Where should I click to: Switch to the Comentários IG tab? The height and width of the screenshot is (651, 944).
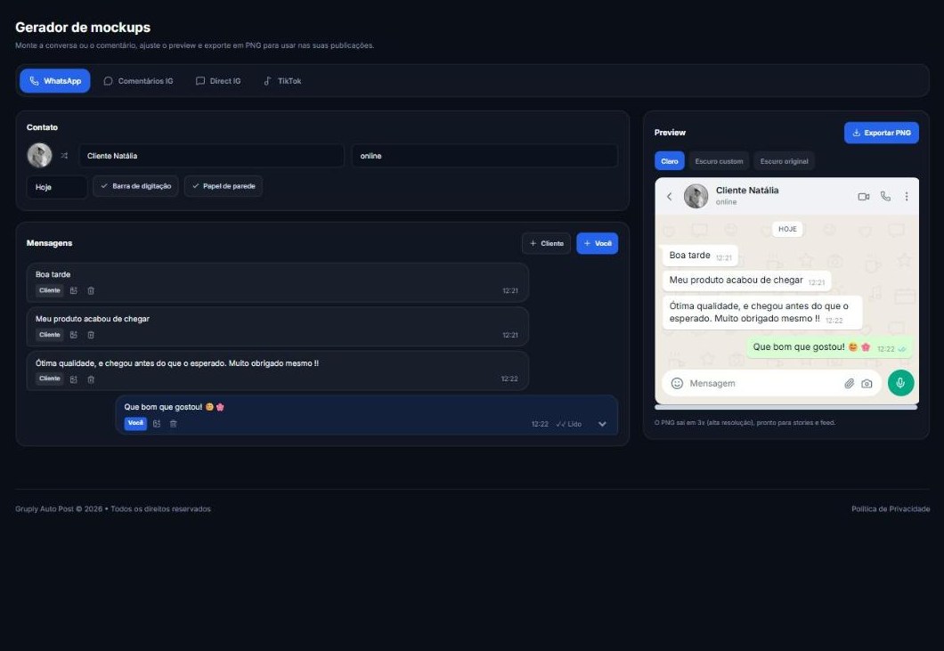point(138,81)
